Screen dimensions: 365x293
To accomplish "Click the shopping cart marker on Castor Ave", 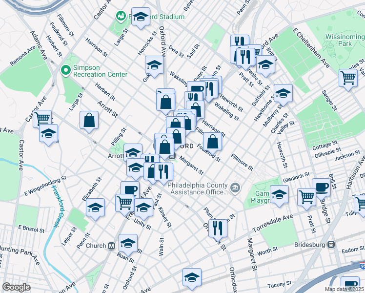I will [x=42, y=118].
